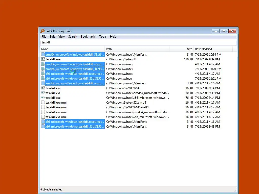Click icon of x86 manifest dated 4/12/2011 4:16 AM
Viewport: 259px width, 194px height.
[x=43, y=122]
